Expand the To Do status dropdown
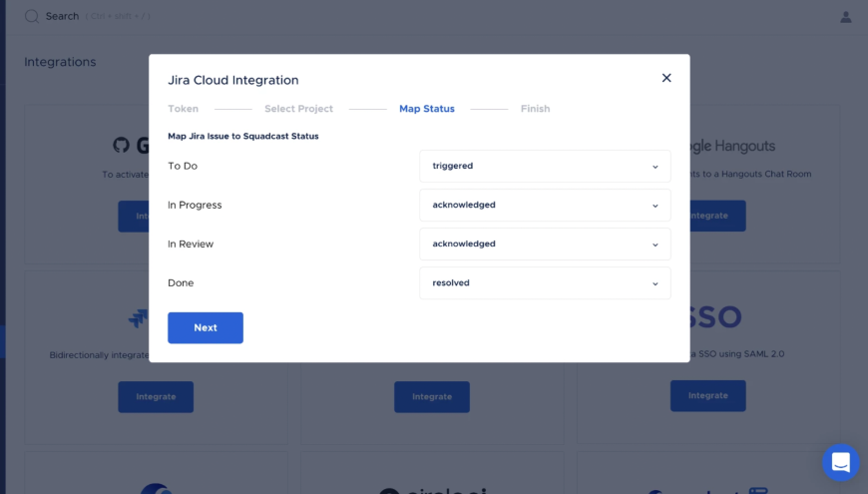The image size is (868, 494). click(545, 166)
